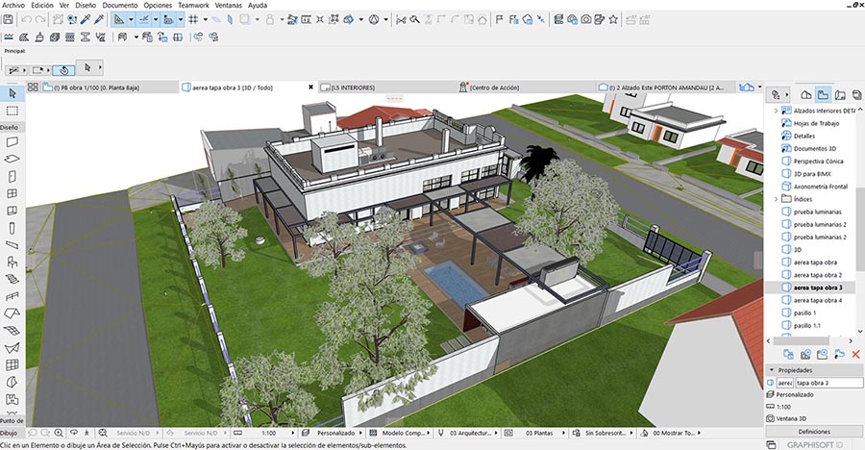Select the Marquee tool in the toolbox

click(x=12, y=112)
